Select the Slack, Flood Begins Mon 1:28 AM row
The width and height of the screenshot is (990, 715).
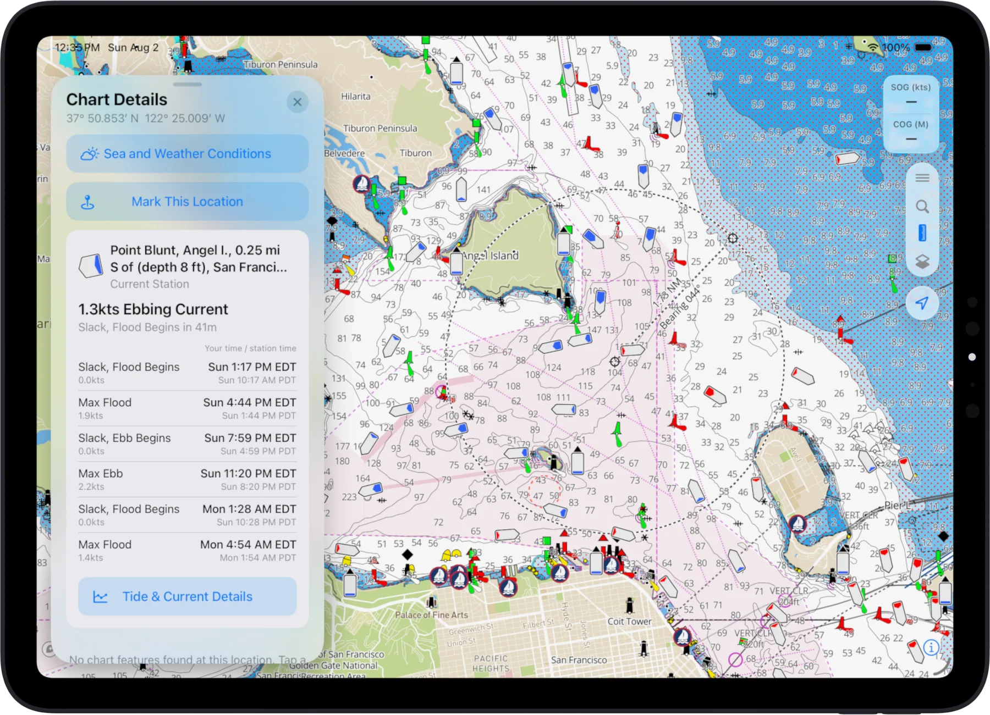[x=187, y=516]
